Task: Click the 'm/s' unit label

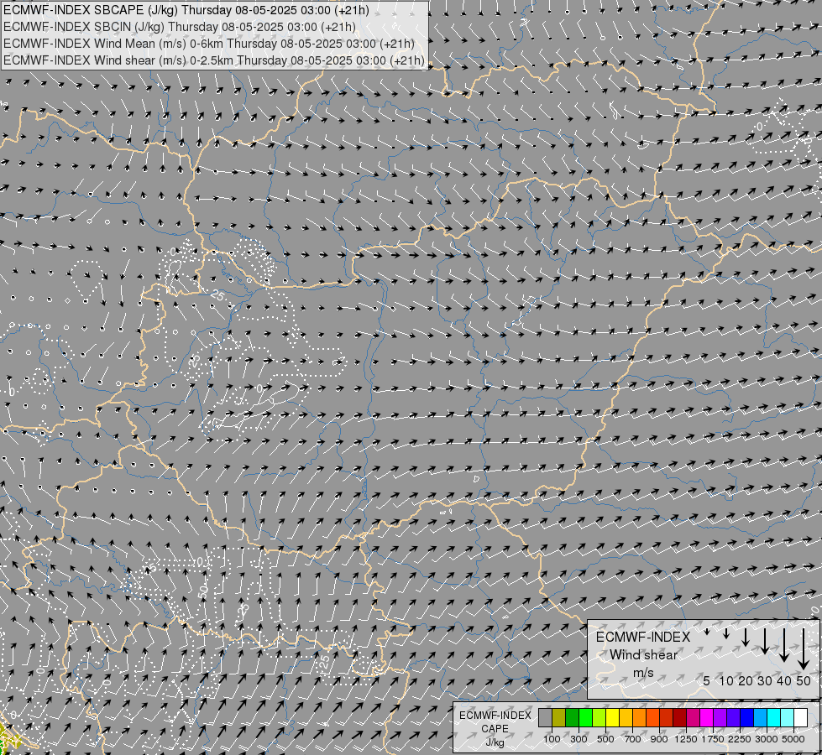Action: pos(643,673)
